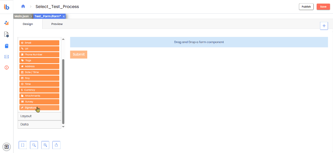The width and height of the screenshot is (333, 153).
Task: Select the Time form component
Action: coord(39,84)
